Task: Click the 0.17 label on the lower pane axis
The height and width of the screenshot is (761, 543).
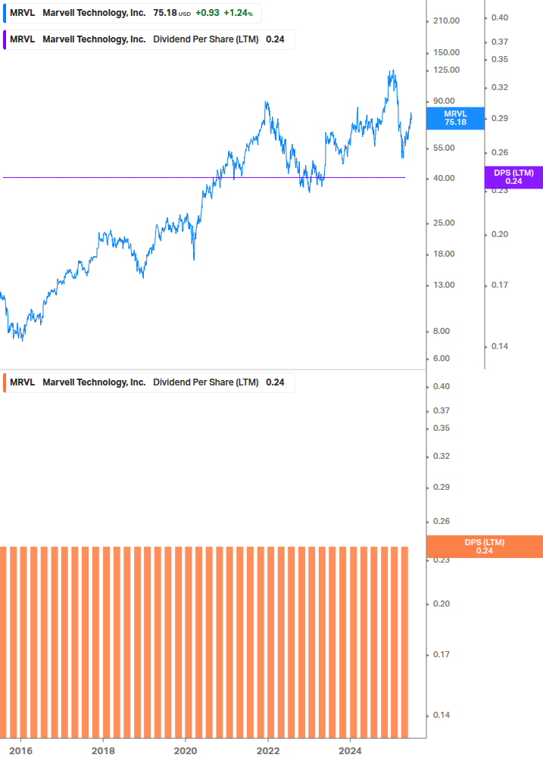Action: [441, 655]
